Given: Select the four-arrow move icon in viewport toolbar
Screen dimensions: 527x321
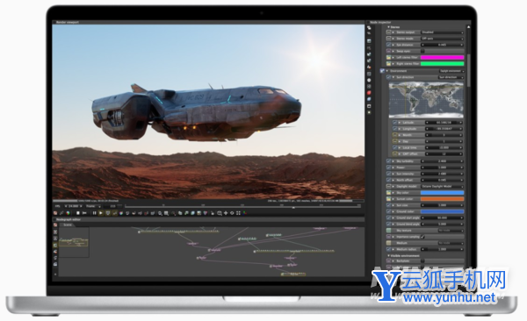Looking at the screenshot, I should [226, 213].
